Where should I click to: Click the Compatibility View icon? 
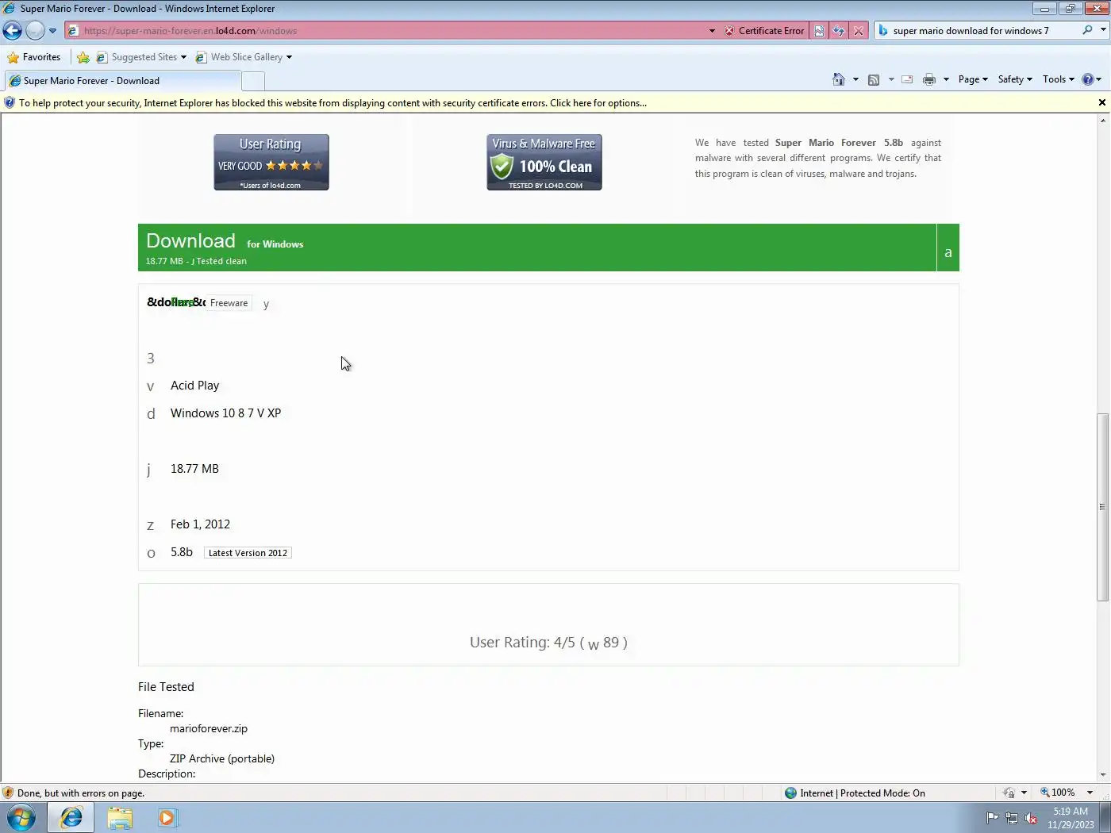(819, 31)
